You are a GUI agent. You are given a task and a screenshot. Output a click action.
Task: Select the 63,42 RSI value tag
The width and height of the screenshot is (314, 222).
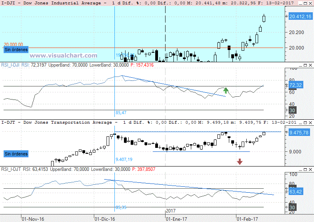pyautogui.click(x=296, y=192)
